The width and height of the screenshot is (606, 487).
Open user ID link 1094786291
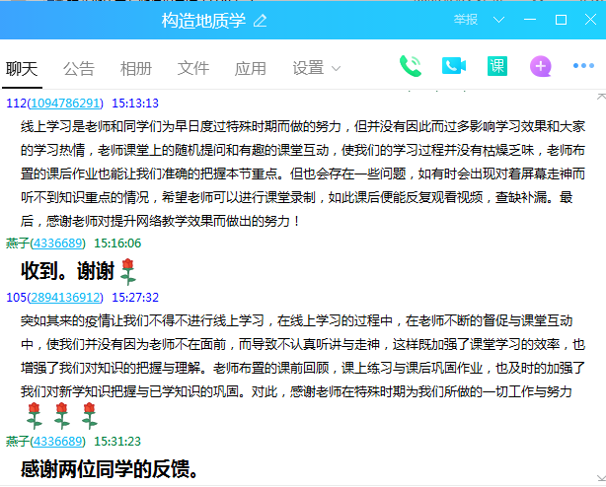65,104
